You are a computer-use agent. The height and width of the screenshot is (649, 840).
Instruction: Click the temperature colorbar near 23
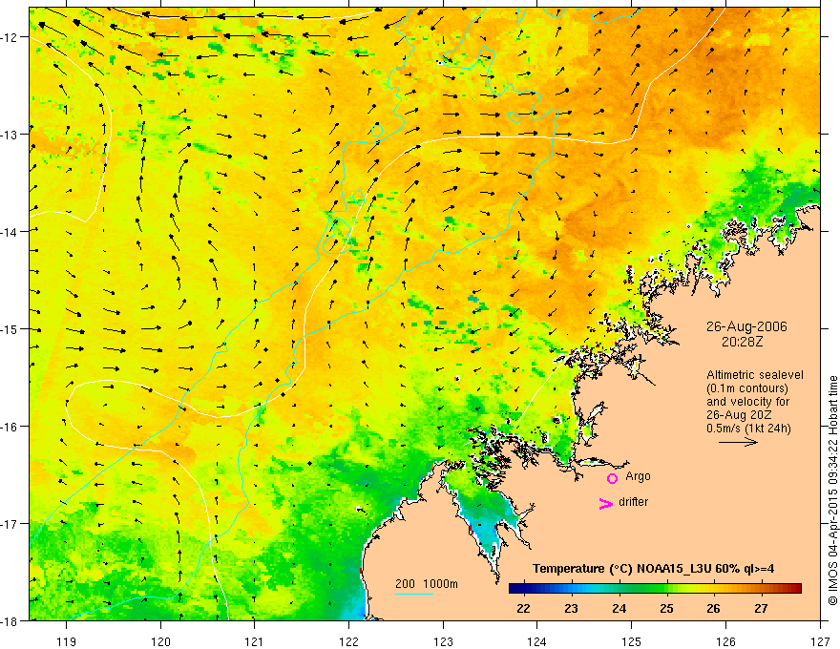coord(571,589)
